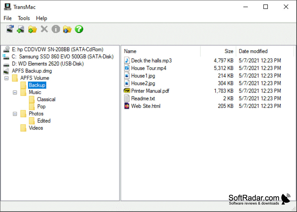Select APFS Backup.dmg label in tree

[x=32, y=71]
